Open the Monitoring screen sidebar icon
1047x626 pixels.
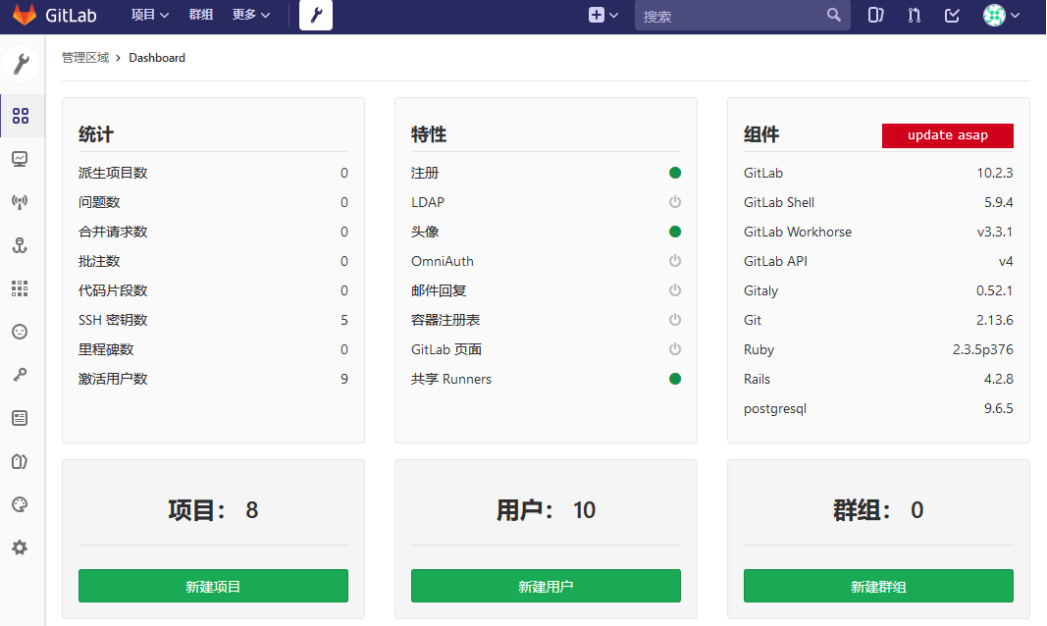coord(20,159)
